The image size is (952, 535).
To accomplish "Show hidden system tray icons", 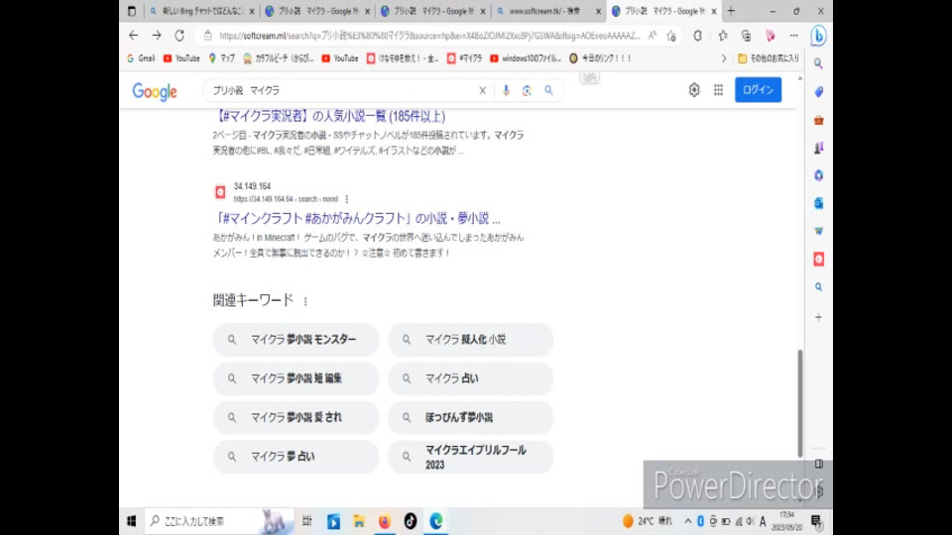I will point(687,521).
